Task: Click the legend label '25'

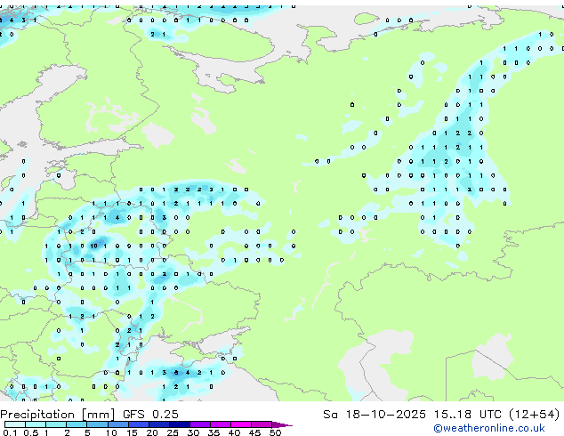Action: click(173, 432)
